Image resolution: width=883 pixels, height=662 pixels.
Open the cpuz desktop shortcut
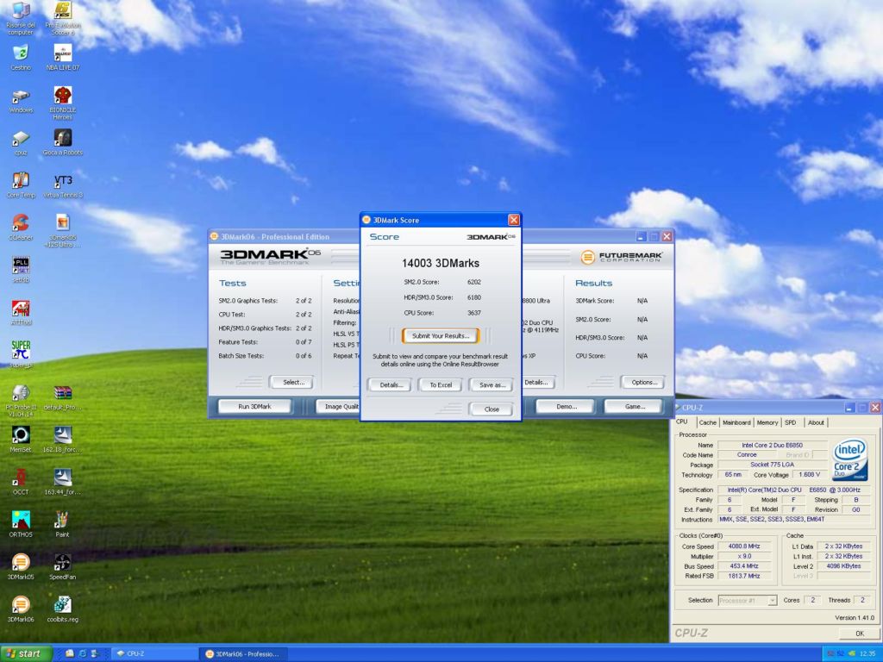click(x=21, y=143)
